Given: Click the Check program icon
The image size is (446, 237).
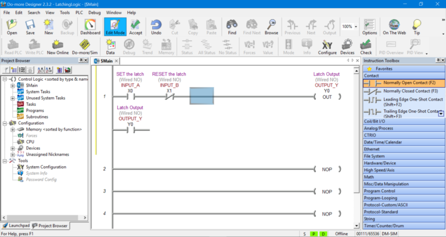Looking at the screenshot, I should point(366,48).
